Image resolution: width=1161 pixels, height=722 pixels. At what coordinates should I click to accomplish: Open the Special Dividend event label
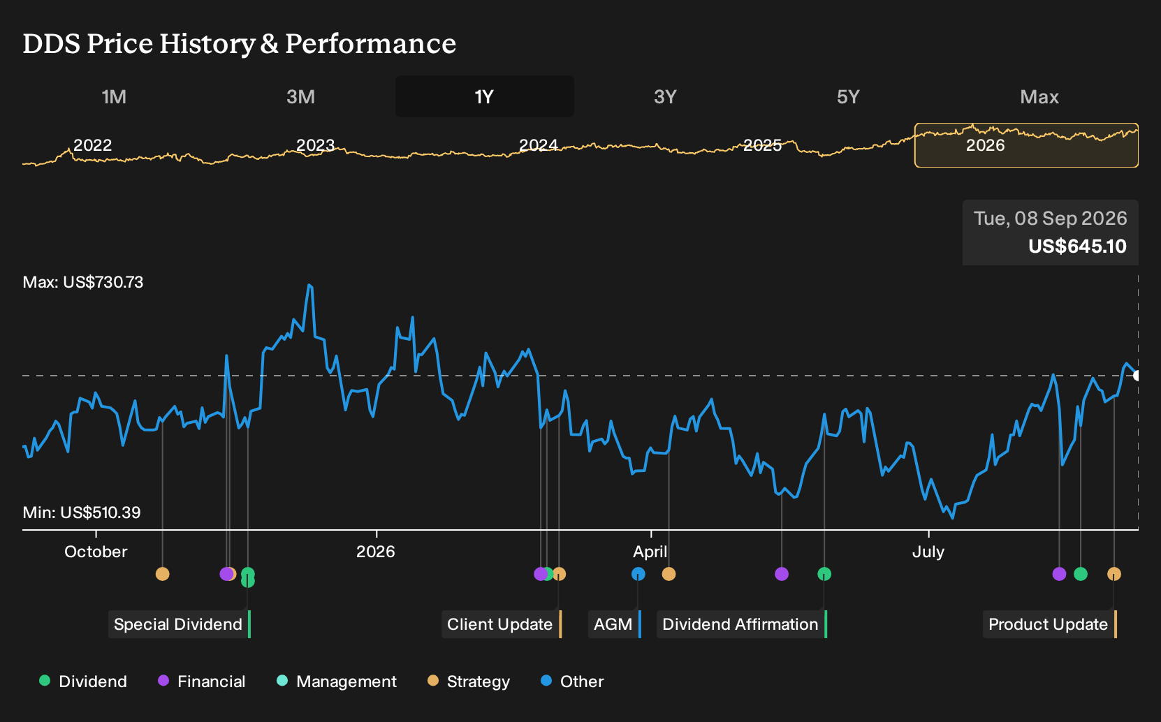click(180, 624)
